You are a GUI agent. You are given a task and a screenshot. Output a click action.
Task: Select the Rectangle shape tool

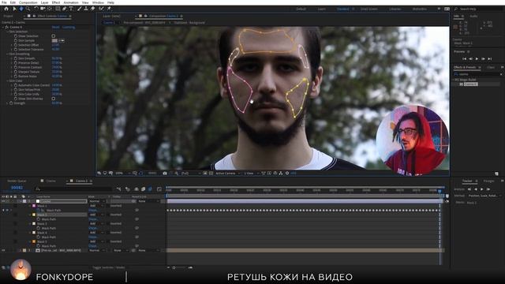coord(58,9)
